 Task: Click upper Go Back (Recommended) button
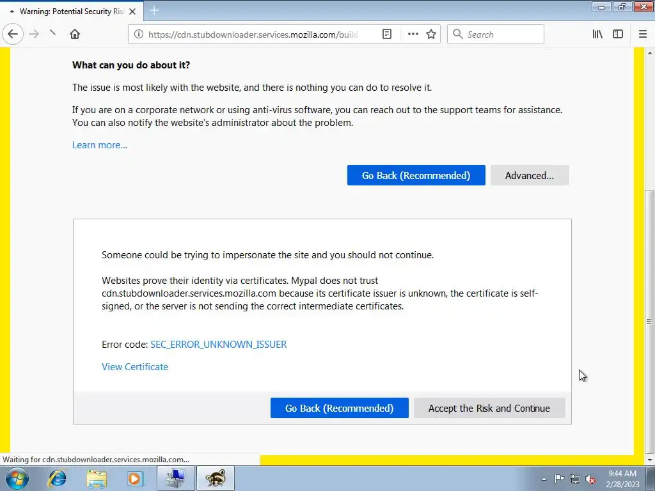coord(416,175)
